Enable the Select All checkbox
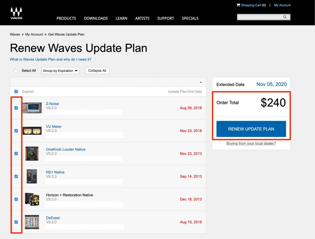Image resolution: width=315 pixels, height=239 pixels. point(16,70)
